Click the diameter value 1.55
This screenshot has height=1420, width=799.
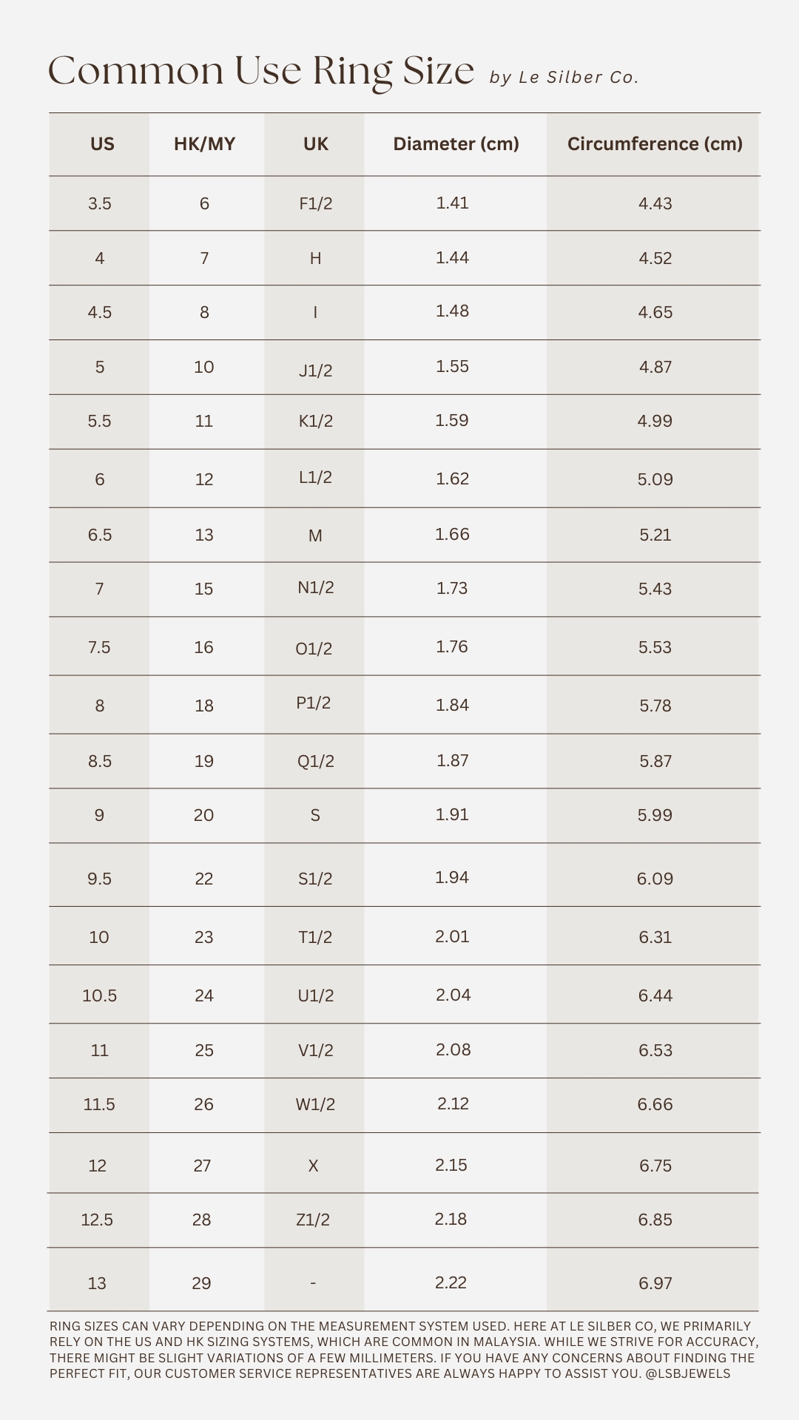tap(453, 367)
